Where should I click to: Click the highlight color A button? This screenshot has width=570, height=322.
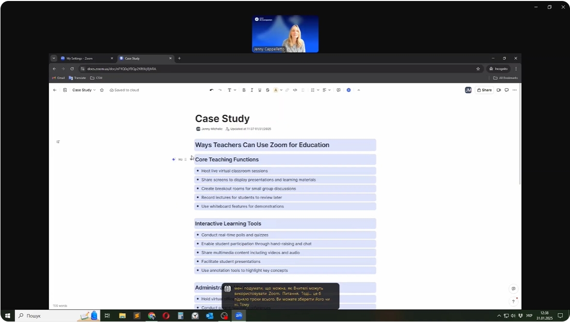tap(276, 90)
